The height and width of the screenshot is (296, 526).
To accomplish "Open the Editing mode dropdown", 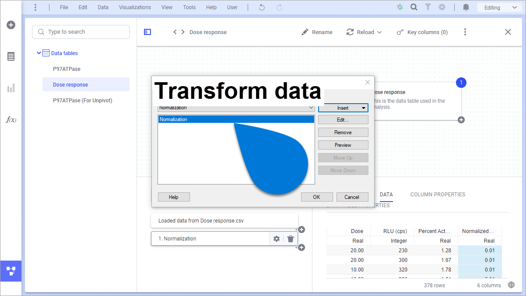I will (500, 7).
